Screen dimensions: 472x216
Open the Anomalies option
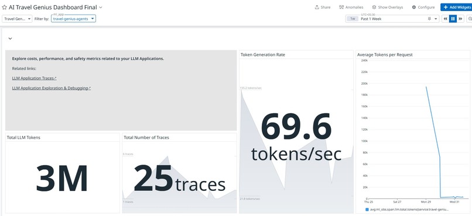351,7
